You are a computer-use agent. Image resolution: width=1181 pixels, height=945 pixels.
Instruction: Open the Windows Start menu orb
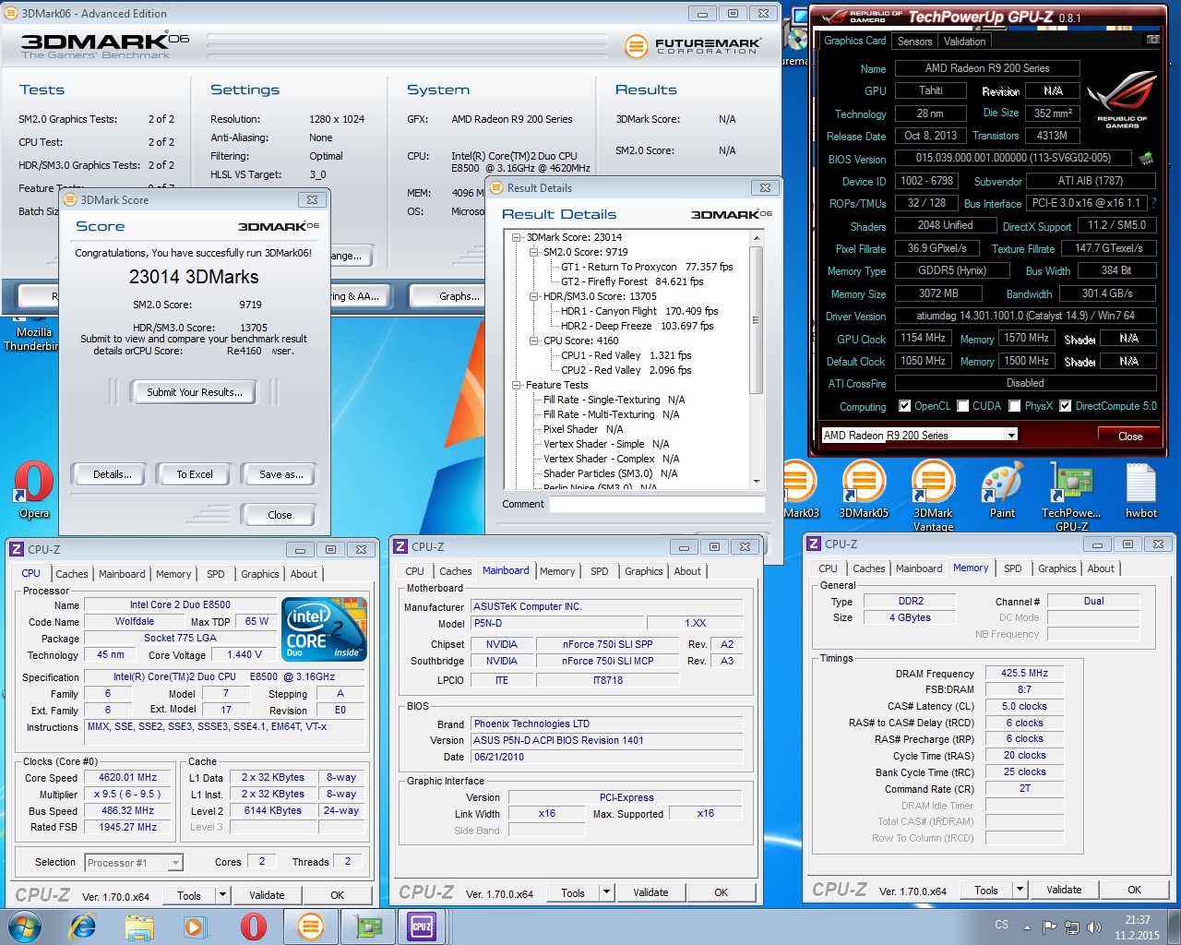coord(25,926)
